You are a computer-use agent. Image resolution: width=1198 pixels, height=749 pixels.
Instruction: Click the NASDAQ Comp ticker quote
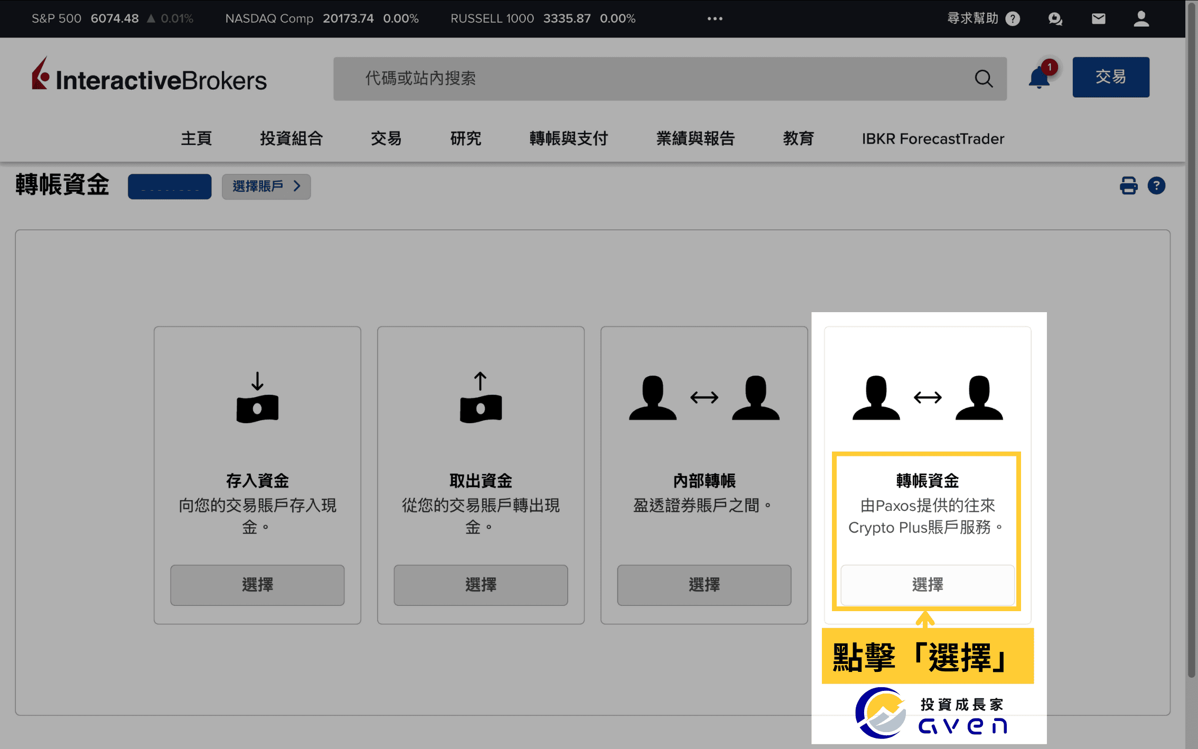[x=322, y=18]
